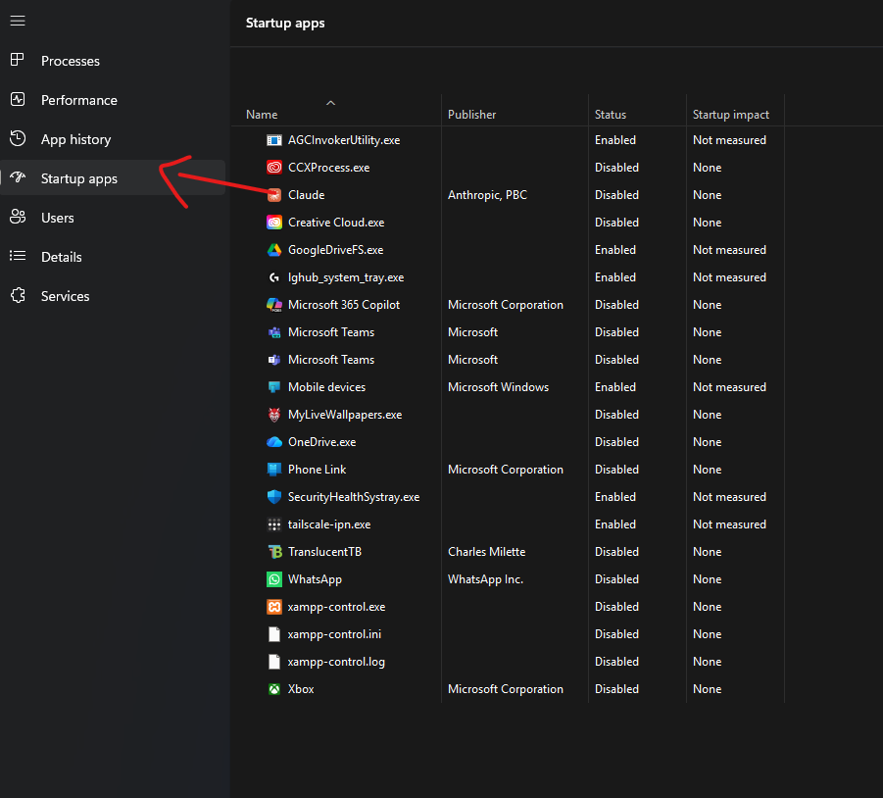Go to App history tab
The image size is (883, 798).
click(113, 139)
